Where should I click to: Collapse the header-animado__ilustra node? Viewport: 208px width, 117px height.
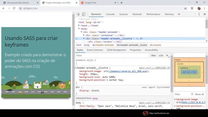click(84, 38)
